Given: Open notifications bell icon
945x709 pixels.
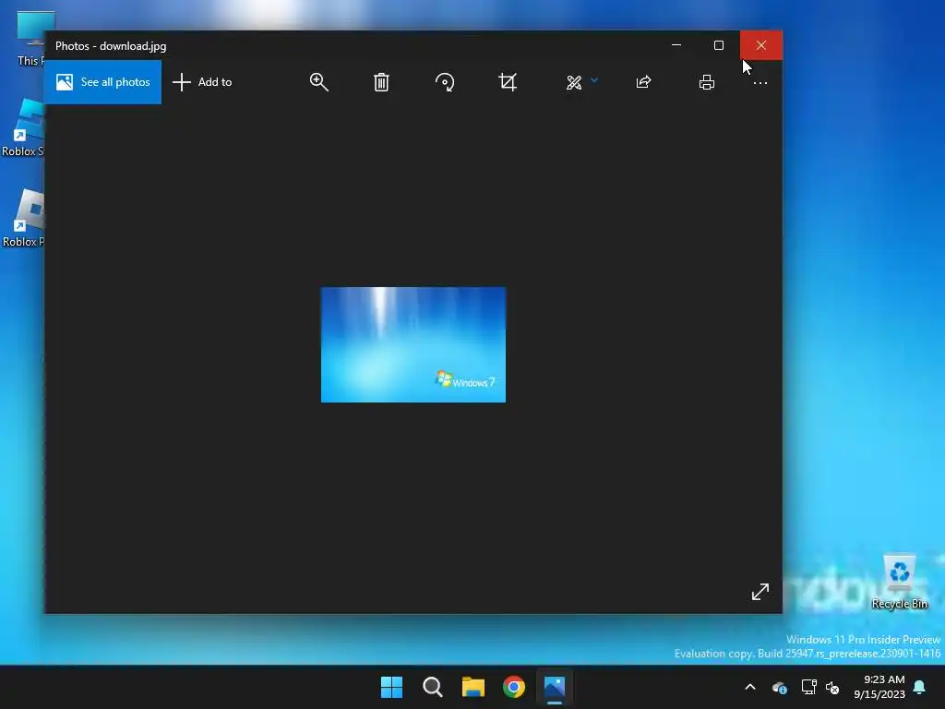Looking at the screenshot, I should [920, 687].
